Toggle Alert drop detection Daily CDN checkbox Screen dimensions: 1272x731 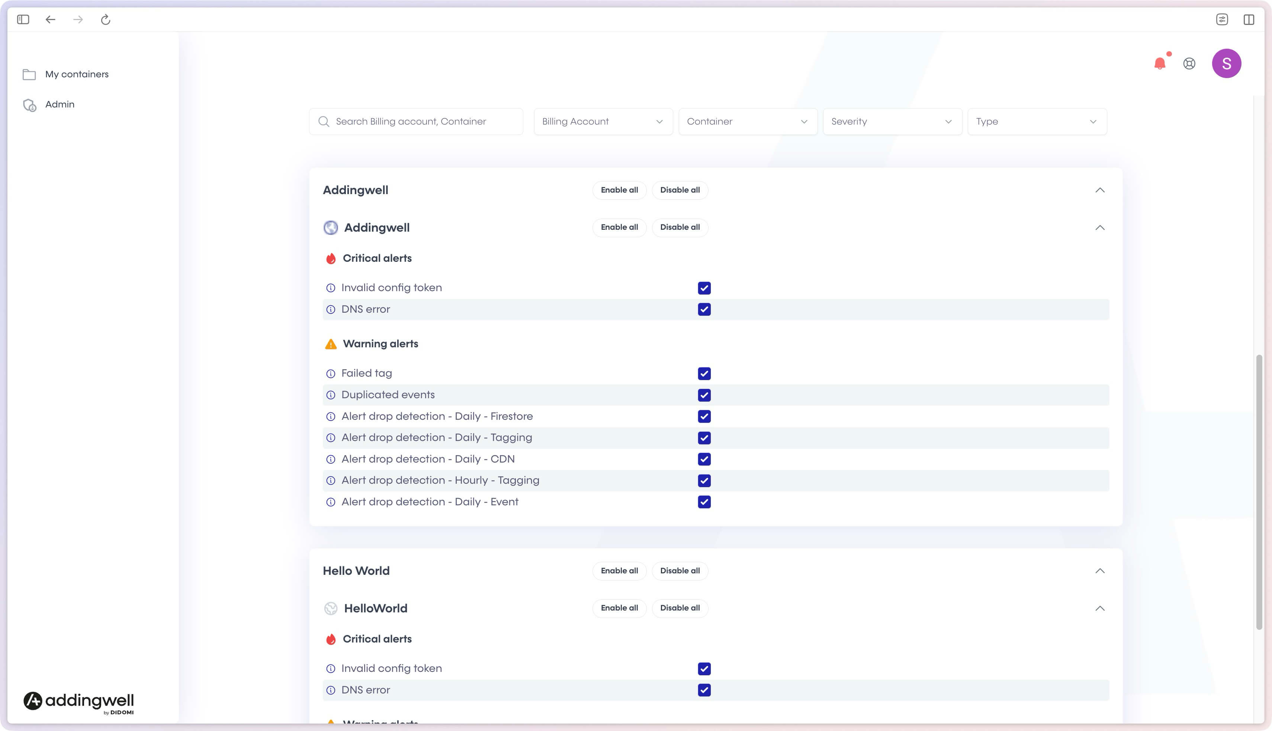tap(704, 459)
